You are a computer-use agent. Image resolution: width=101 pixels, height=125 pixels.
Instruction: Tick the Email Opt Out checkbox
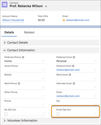click(x=58, y=114)
